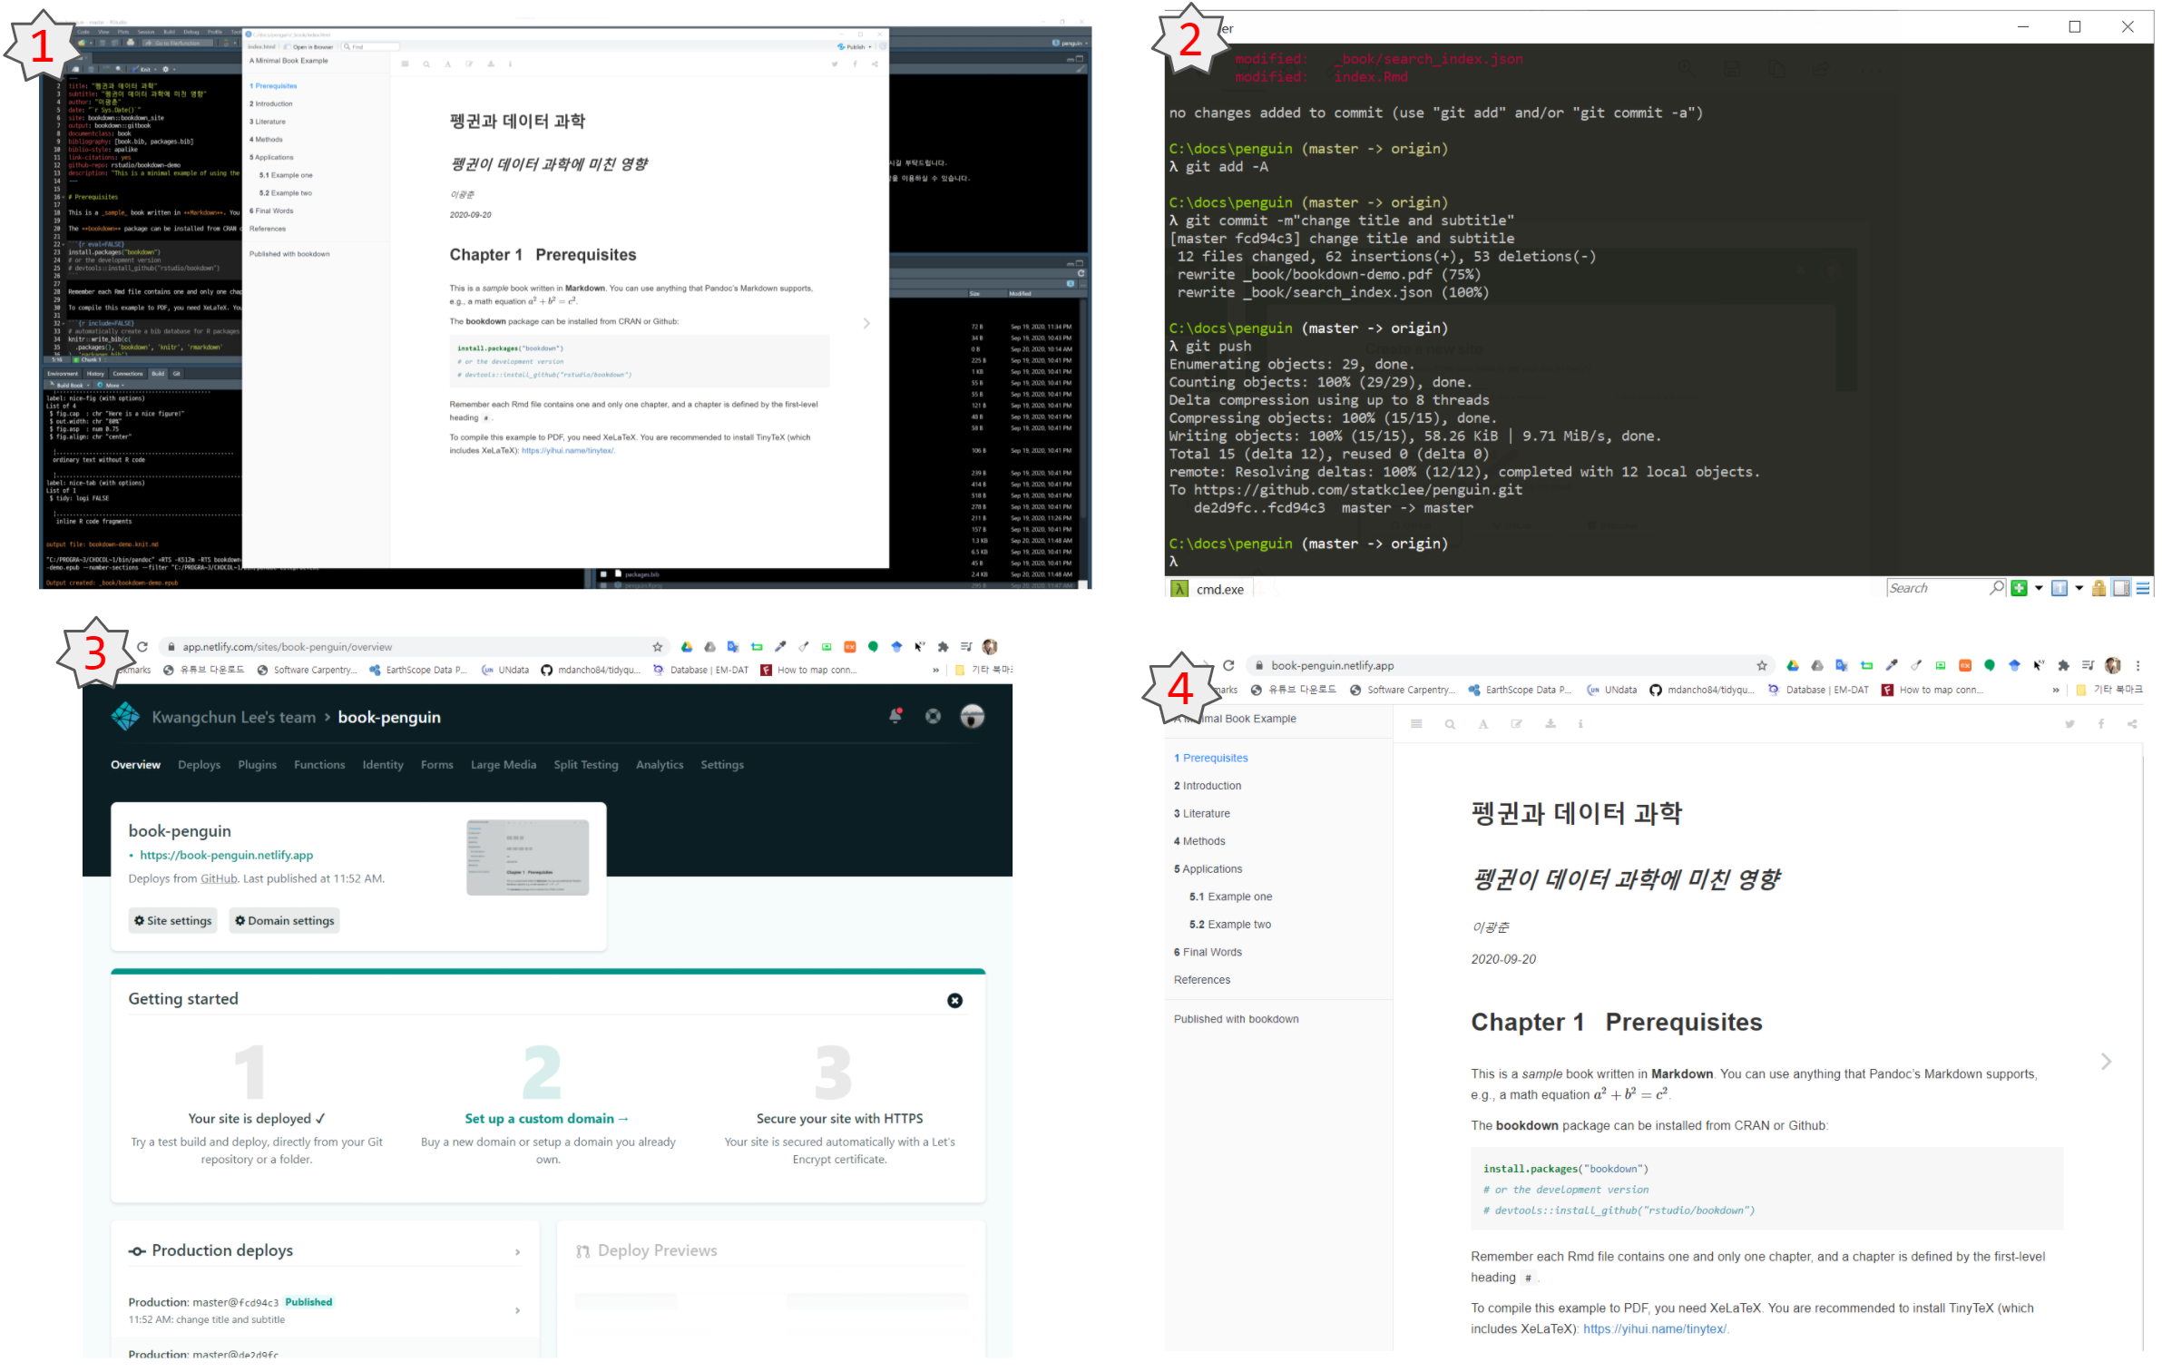This screenshot has height=1372, width=2162.
Task: Open dropdown arrow beside cmder new console button
Action: click(x=2039, y=588)
